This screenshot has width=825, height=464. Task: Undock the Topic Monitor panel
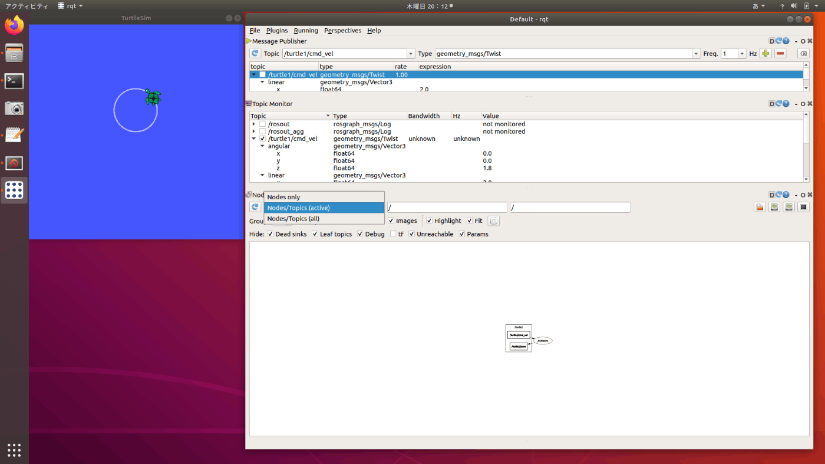pyautogui.click(x=803, y=104)
